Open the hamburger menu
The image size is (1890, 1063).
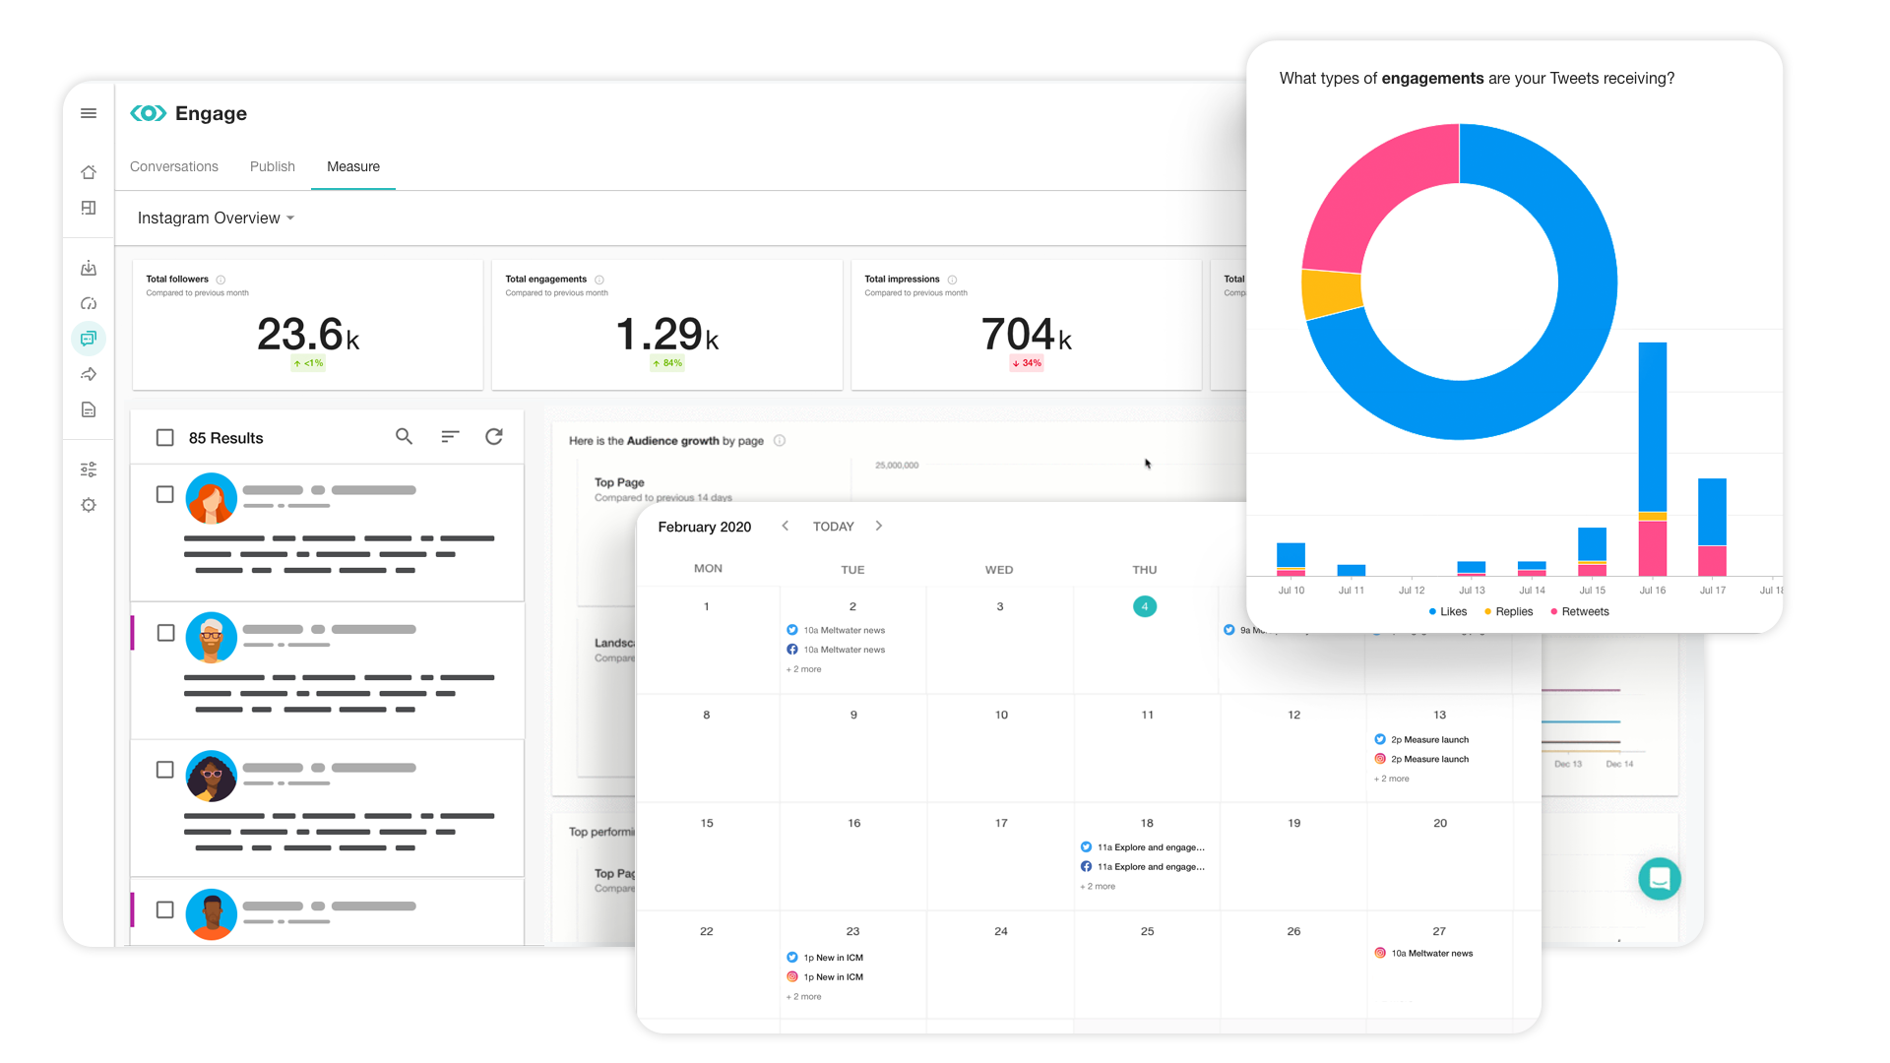pyautogui.click(x=89, y=113)
